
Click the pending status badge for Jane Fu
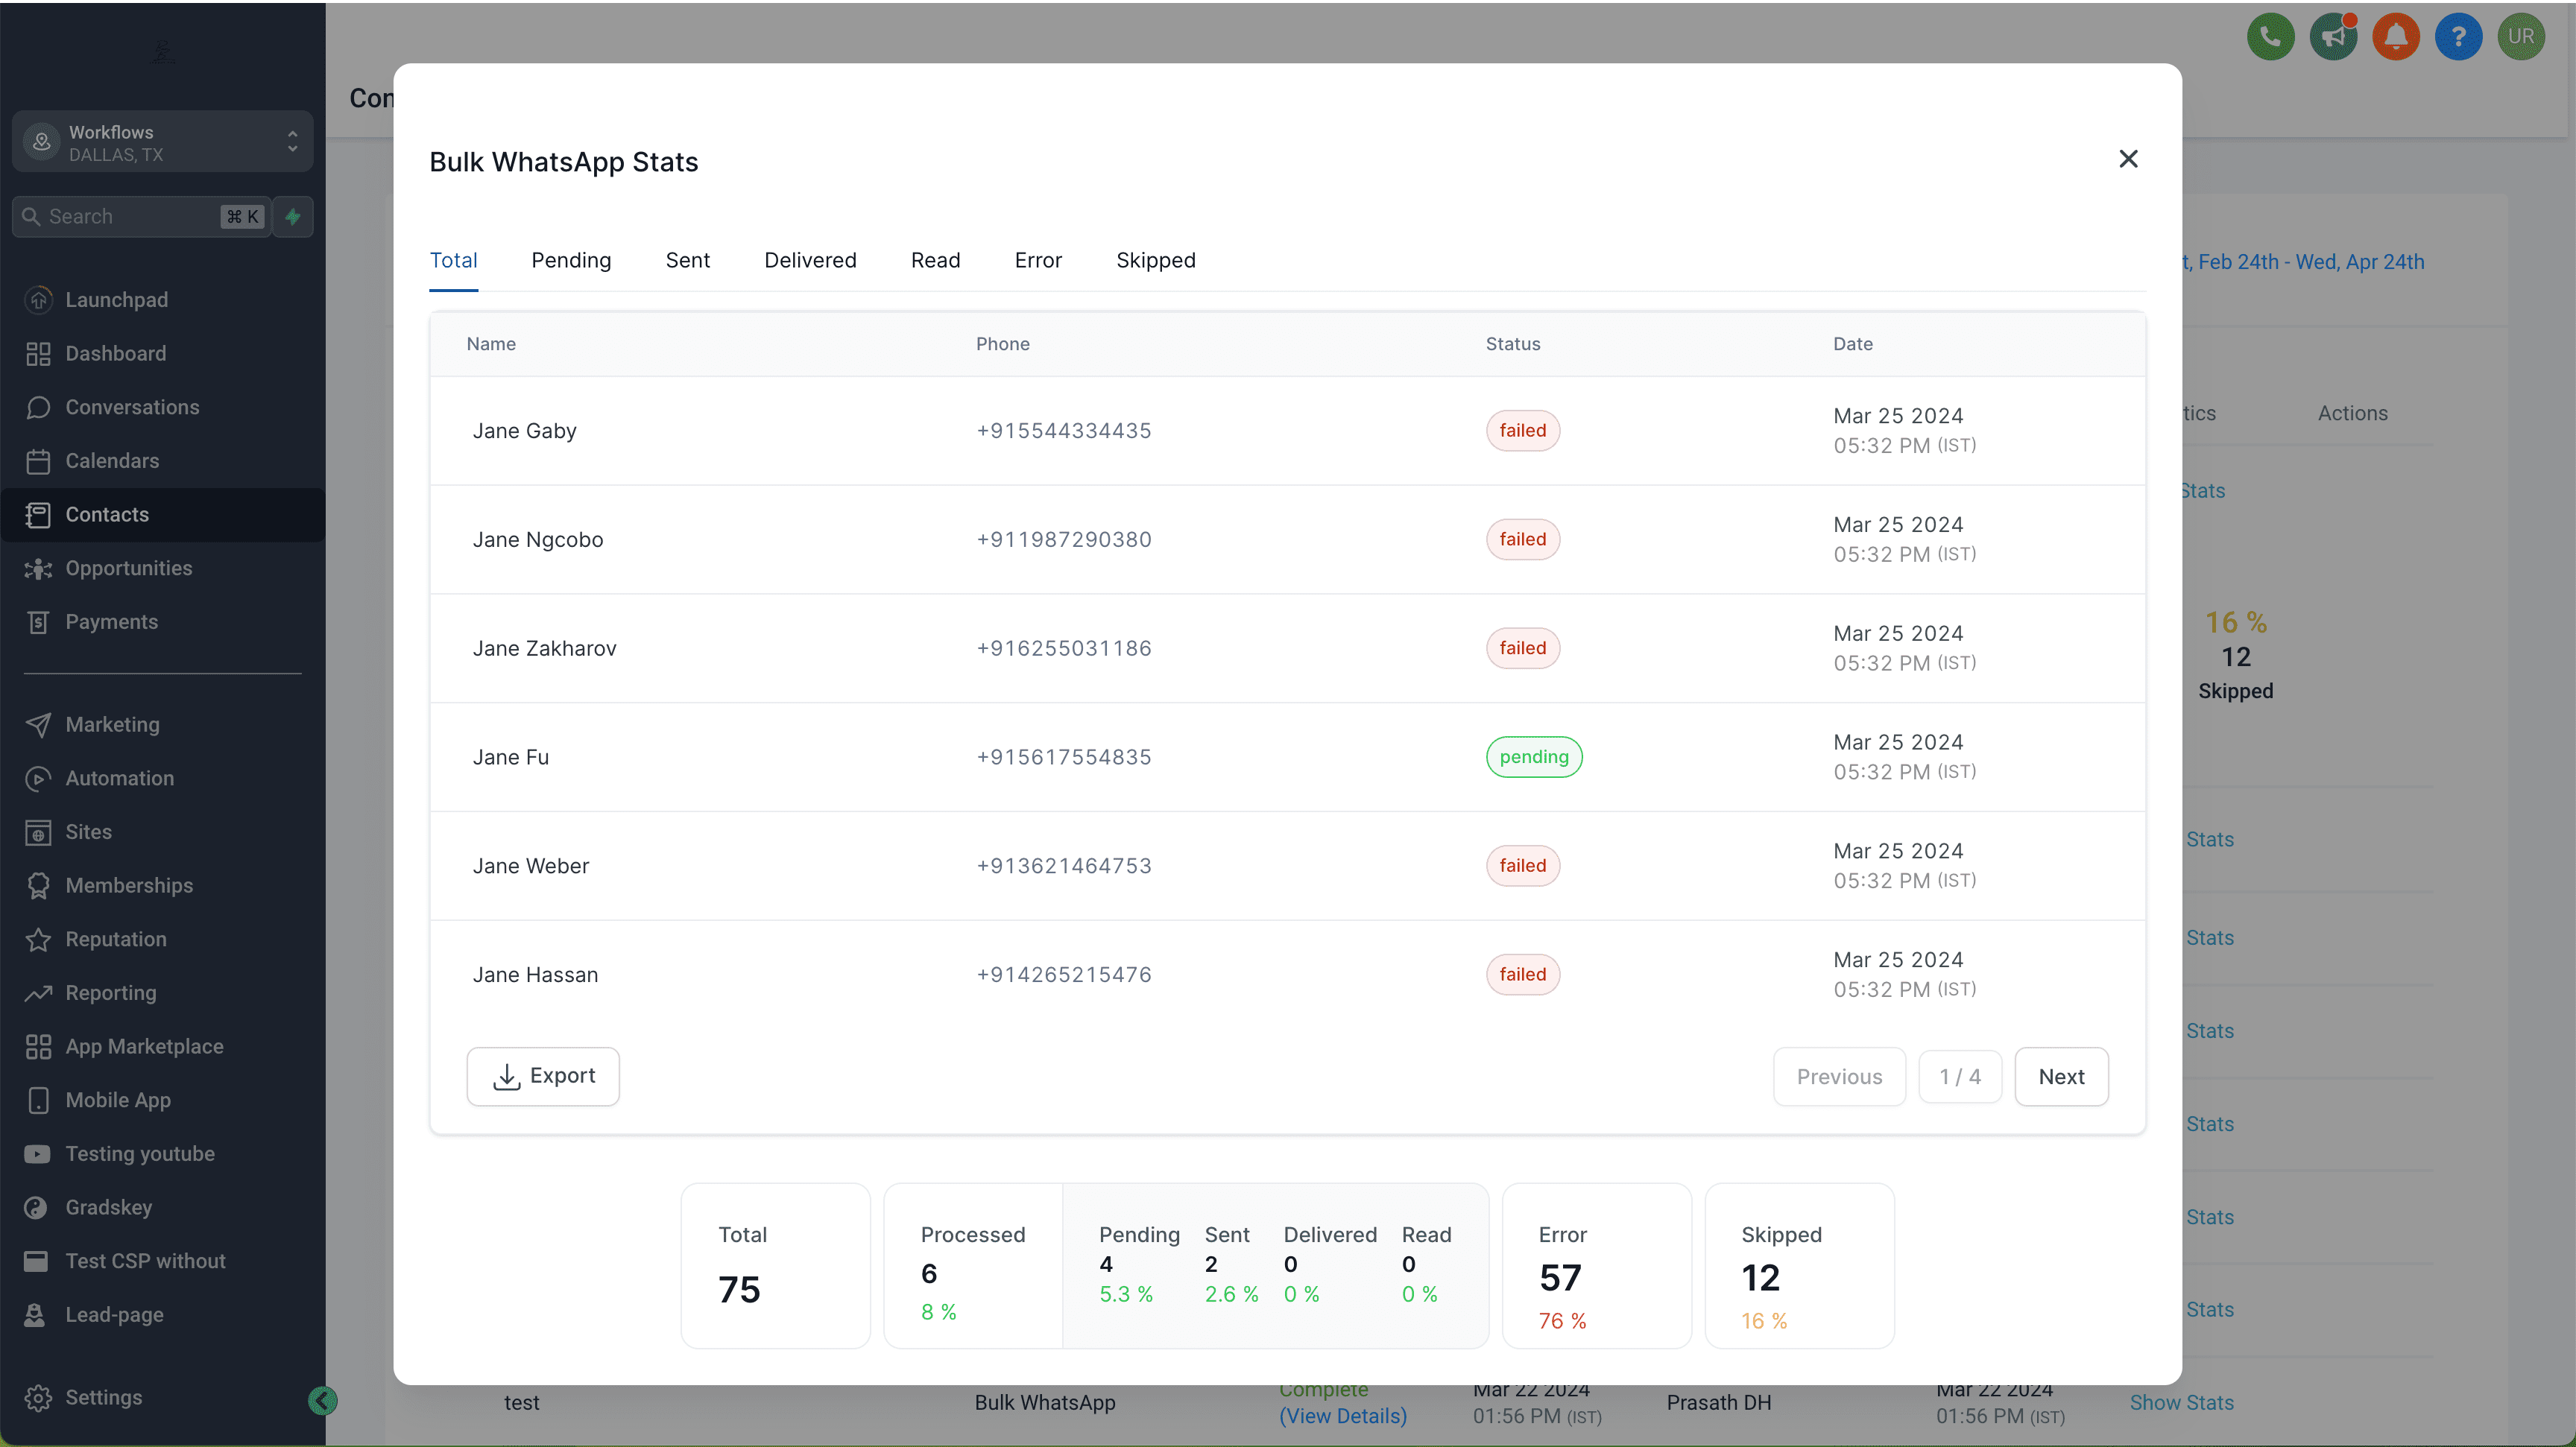pos(1534,756)
